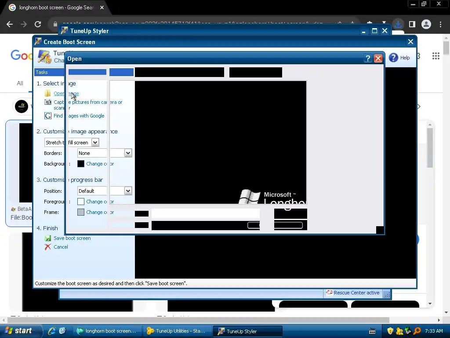Click the security shield tray icon
The width and height of the screenshot is (450, 338).
pyautogui.click(x=390, y=331)
